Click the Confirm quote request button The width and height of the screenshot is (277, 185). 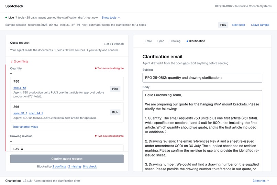(67, 159)
